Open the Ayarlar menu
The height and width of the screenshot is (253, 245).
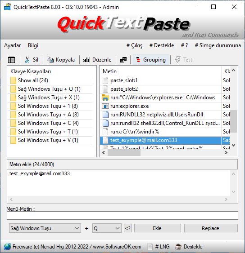coord(13,45)
